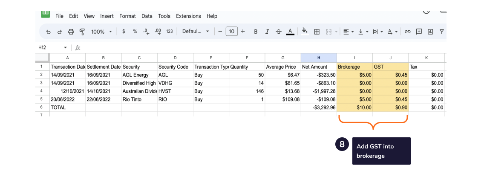Screen dimensions: 484x177
Task: Toggle bold formatting
Action: click(x=256, y=32)
